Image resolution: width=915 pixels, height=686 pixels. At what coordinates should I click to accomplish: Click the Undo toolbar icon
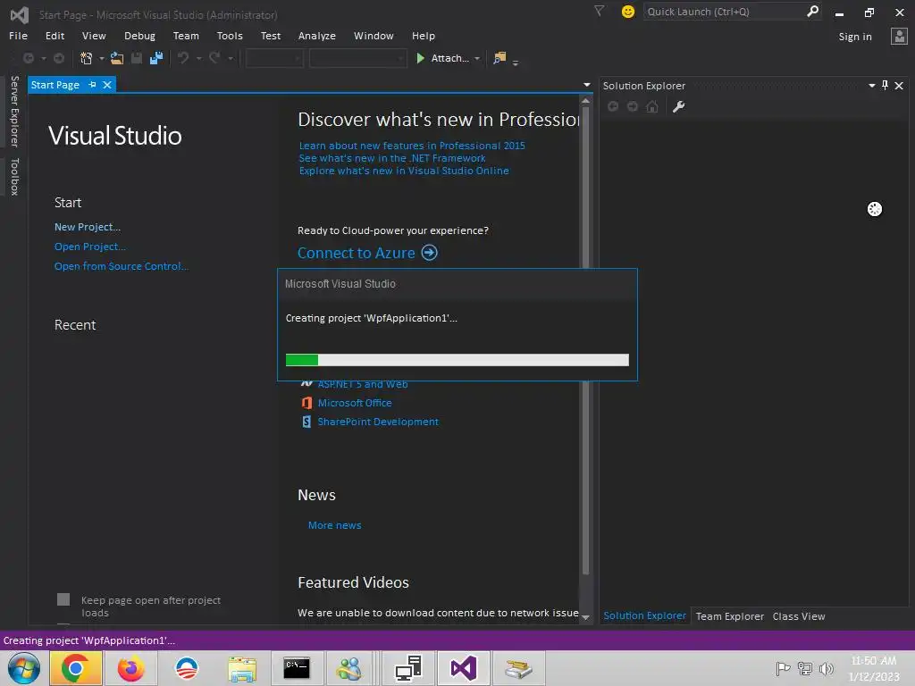183,58
